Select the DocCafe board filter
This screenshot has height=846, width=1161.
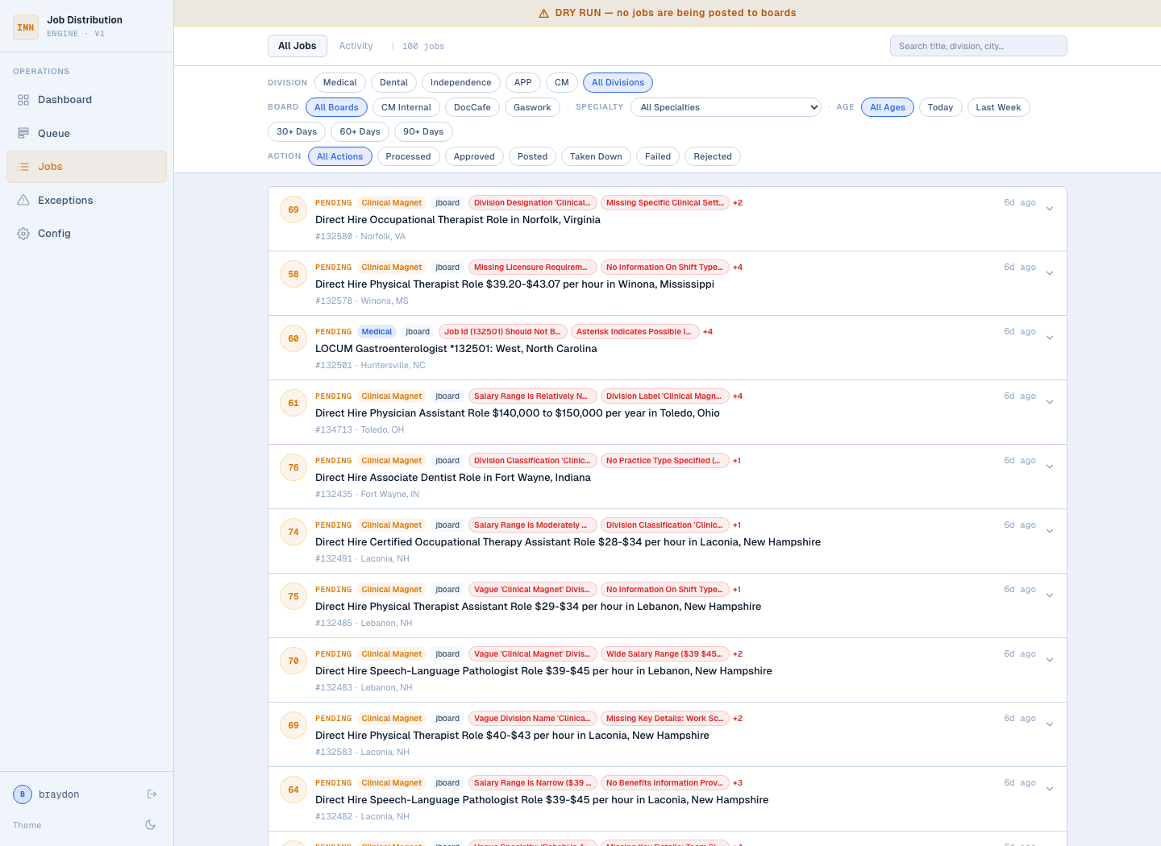pos(472,107)
